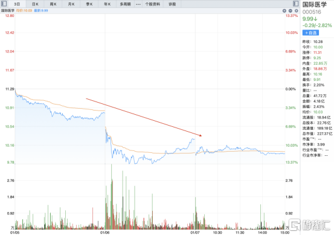334x235 pixels.
Task: Click the 流通股 18.94亿 row
Action: coord(316,117)
